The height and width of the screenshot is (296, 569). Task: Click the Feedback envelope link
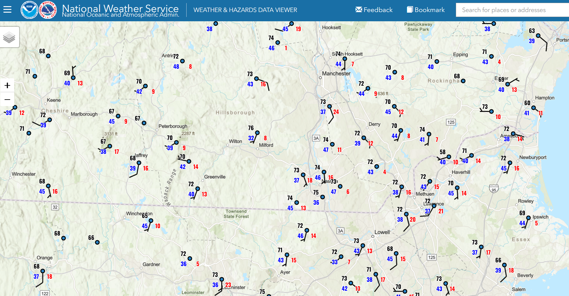[374, 10]
